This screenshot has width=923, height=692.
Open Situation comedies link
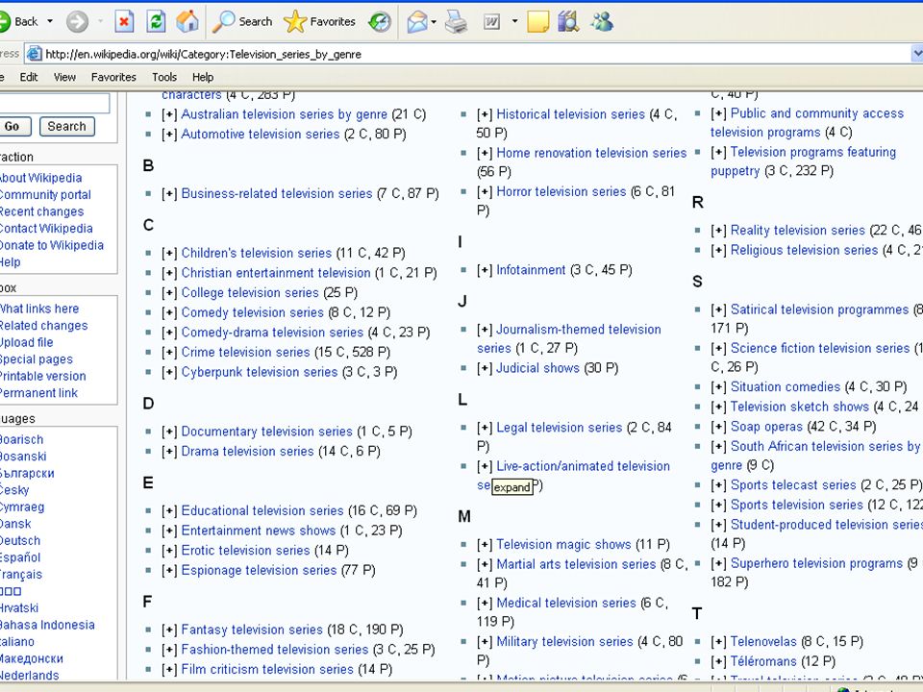(786, 387)
